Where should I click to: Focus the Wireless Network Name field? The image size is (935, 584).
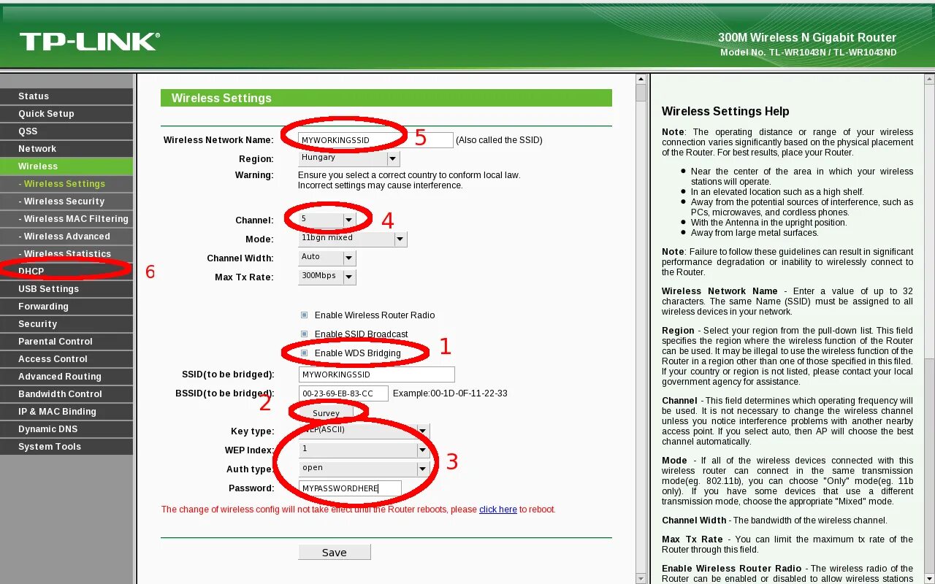pyautogui.click(x=376, y=139)
